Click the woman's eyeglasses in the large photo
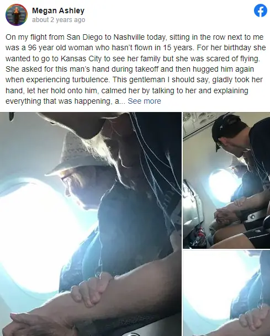This screenshot has height=336, width=270. (65, 179)
